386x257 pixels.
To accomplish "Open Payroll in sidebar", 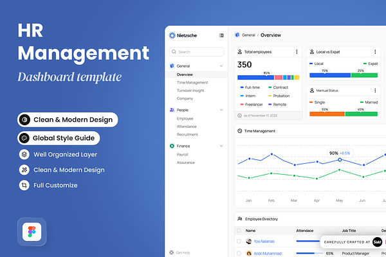I will point(183,154).
